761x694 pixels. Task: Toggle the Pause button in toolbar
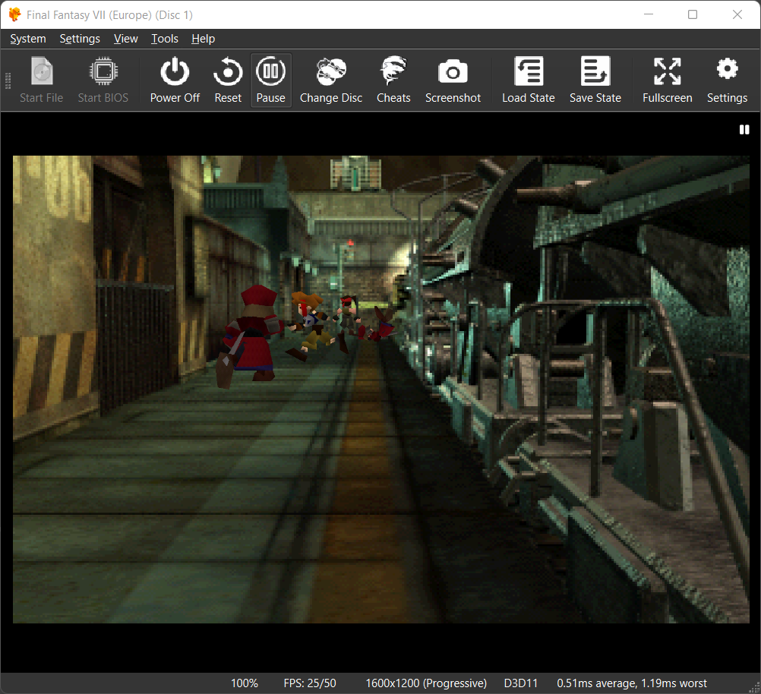click(x=271, y=80)
